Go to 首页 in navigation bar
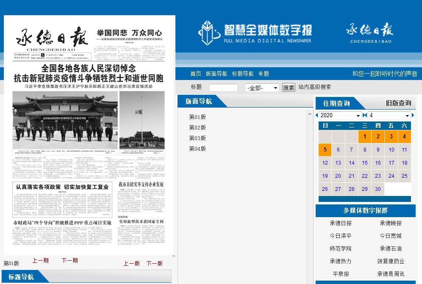This screenshot has height=284, width=422. point(196,73)
